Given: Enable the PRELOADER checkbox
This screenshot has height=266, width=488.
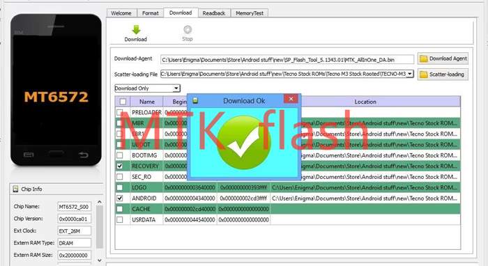Looking at the screenshot, I should pyautogui.click(x=120, y=112).
